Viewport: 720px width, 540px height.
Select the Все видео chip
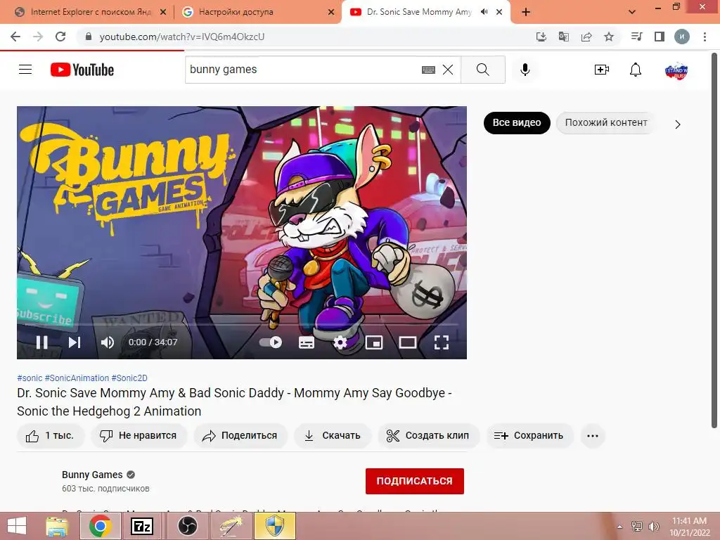[x=517, y=122]
